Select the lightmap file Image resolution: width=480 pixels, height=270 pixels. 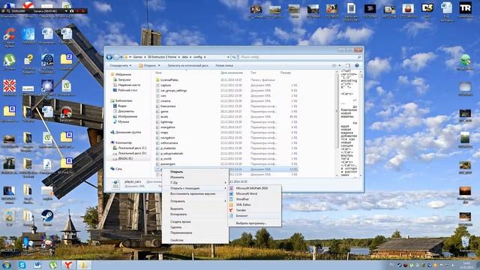click(166, 121)
